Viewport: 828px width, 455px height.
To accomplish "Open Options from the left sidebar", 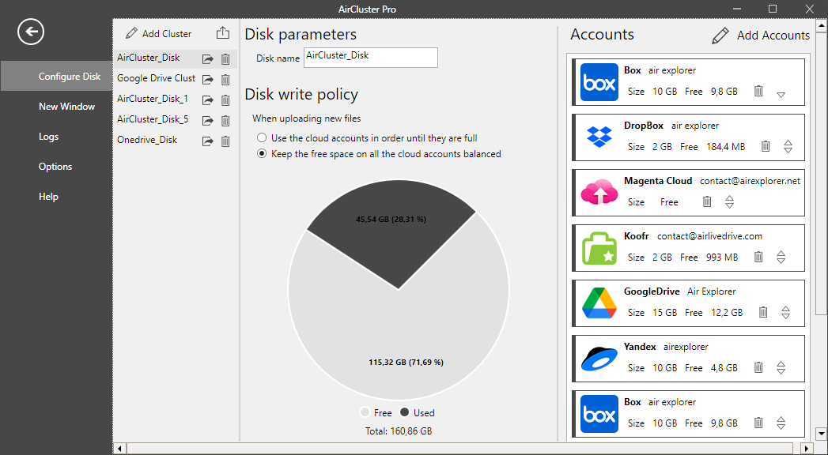I will coord(55,167).
